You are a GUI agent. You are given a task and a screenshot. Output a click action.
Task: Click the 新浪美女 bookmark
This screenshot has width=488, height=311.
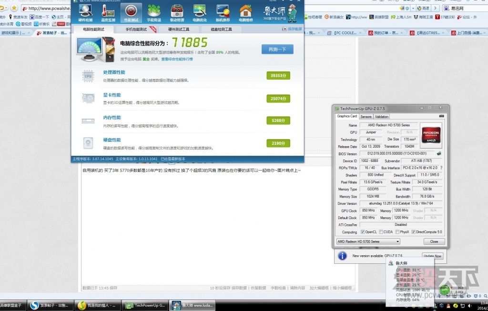[x=334, y=17]
